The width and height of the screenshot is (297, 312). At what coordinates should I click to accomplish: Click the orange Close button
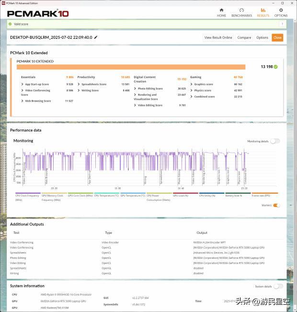[277, 37]
